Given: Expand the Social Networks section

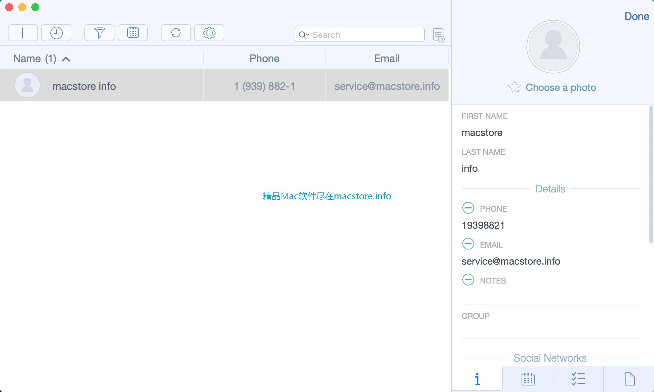Looking at the screenshot, I should (x=550, y=357).
